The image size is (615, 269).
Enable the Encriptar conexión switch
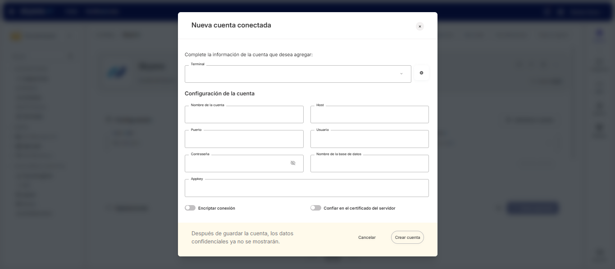pos(190,208)
